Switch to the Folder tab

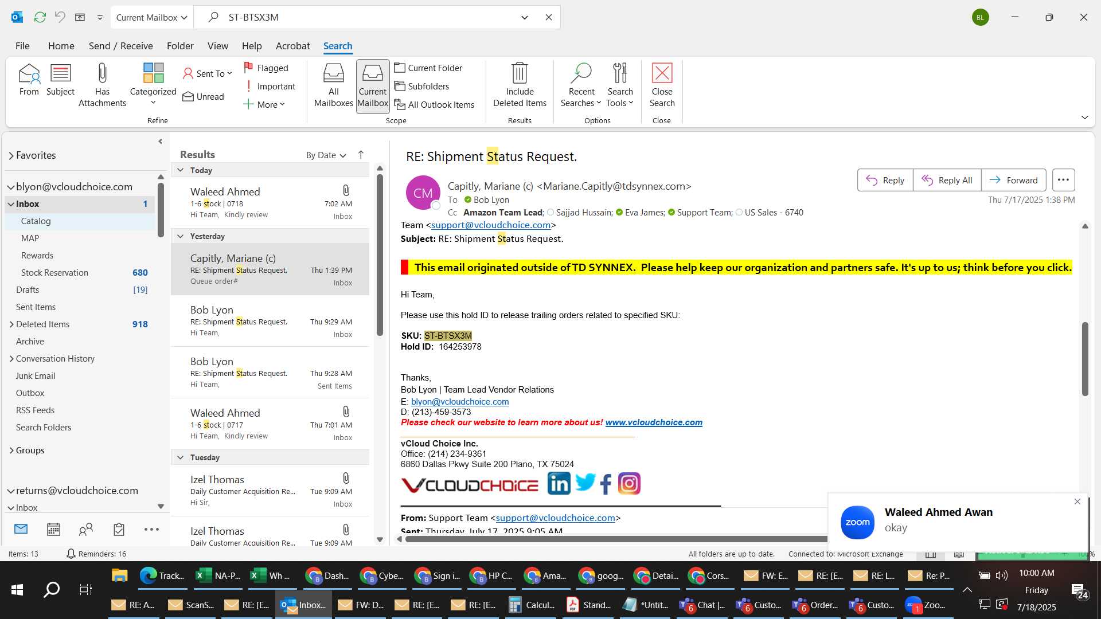[180, 46]
